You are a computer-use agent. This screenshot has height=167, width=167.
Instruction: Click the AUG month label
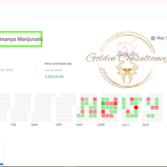tap(146, 125)
